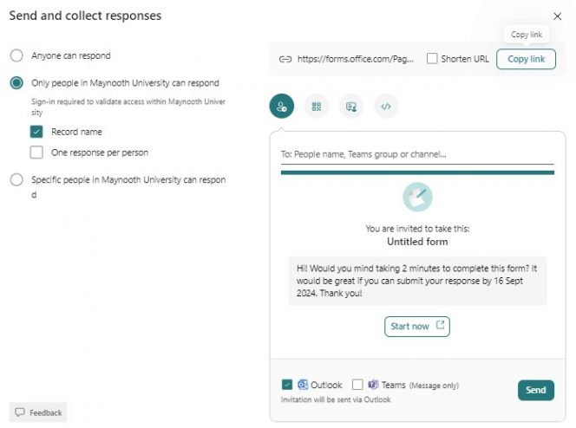This screenshot has width=576, height=428.
Task: Click the invite people icon
Action: [x=281, y=107]
